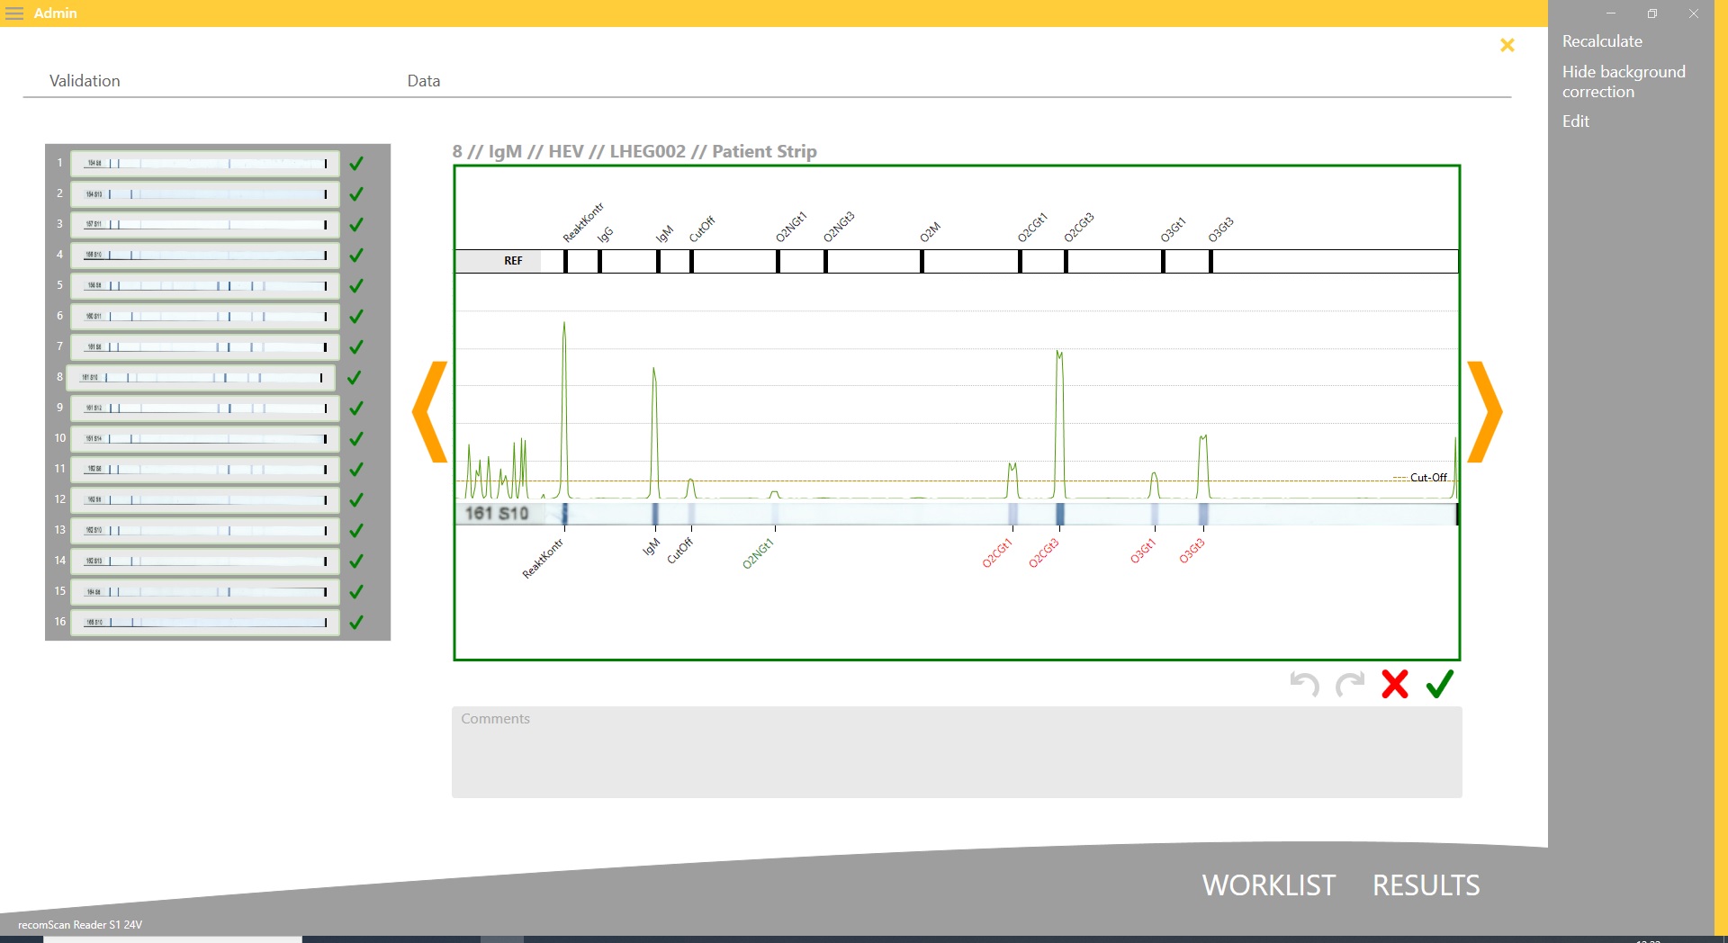Click the redo arrow below the chart
This screenshot has width=1728, height=943.
click(1349, 685)
